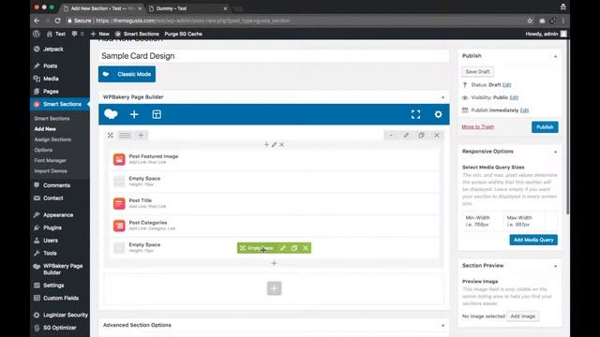Edit the Status: Draft setting

click(x=506, y=85)
